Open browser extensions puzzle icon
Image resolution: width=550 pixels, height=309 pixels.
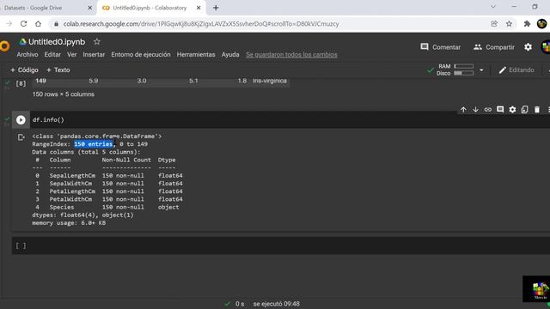point(527,24)
